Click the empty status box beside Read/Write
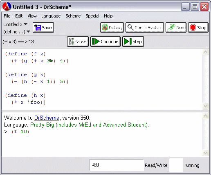Image resolution: width=211 pixels, height=175 pixels. pos(176,165)
